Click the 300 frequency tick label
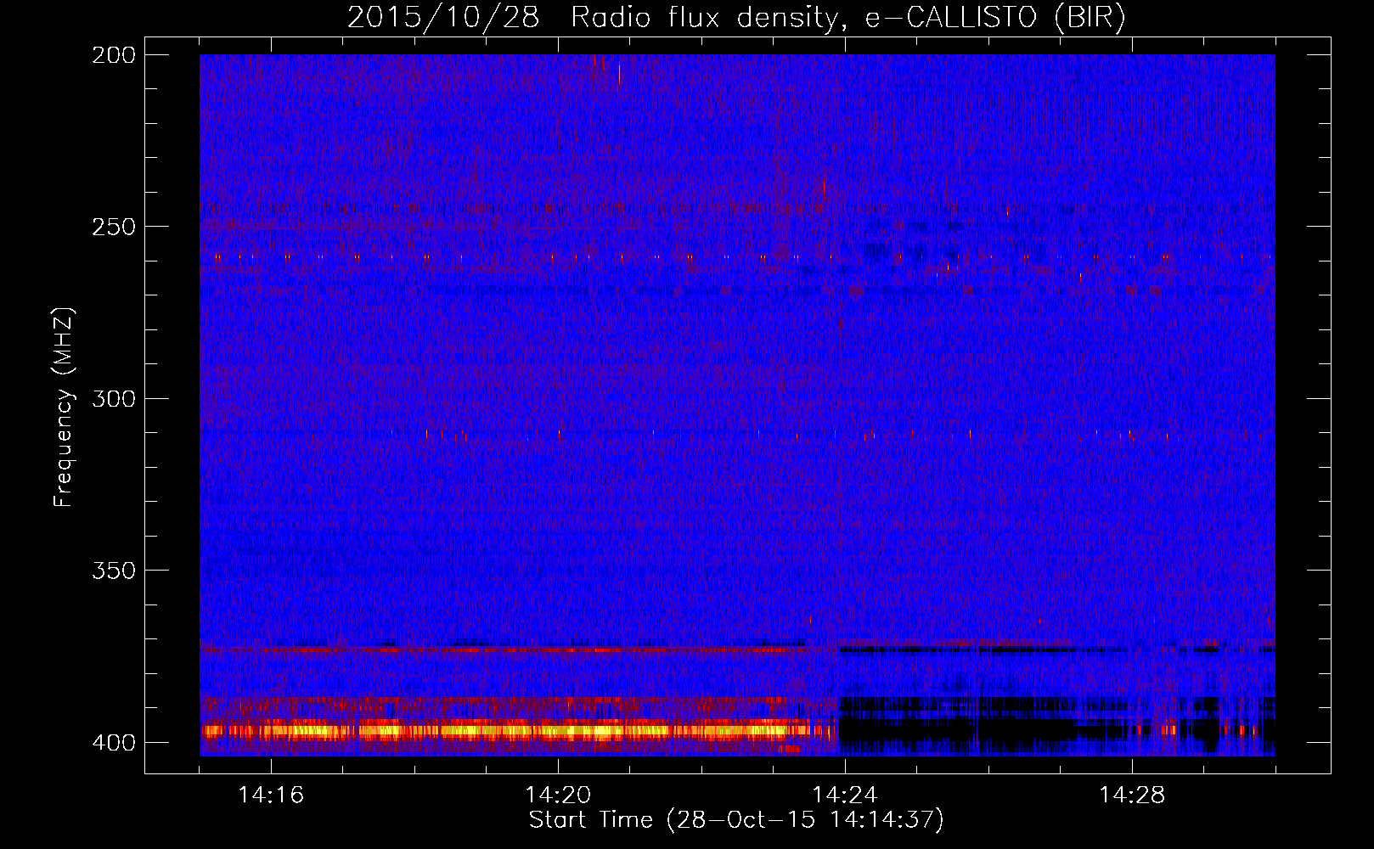Image resolution: width=1374 pixels, height=849 pixels. tap(113, 398)
